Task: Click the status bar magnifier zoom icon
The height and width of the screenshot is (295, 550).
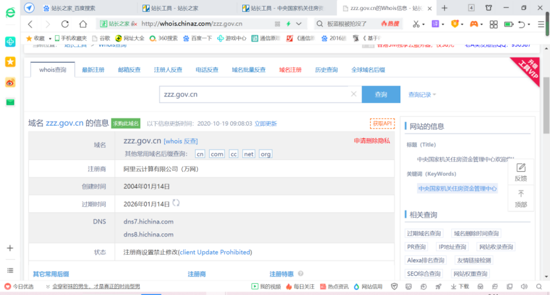Action: tap(539, 286)
